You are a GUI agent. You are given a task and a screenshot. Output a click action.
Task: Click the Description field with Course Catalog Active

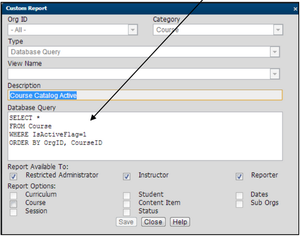pyautogui.click(x=145, y=95)
